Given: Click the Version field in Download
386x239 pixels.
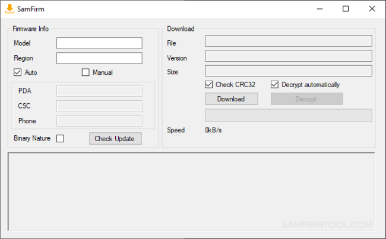Looking at the screenshot, I should click(289, 56).
